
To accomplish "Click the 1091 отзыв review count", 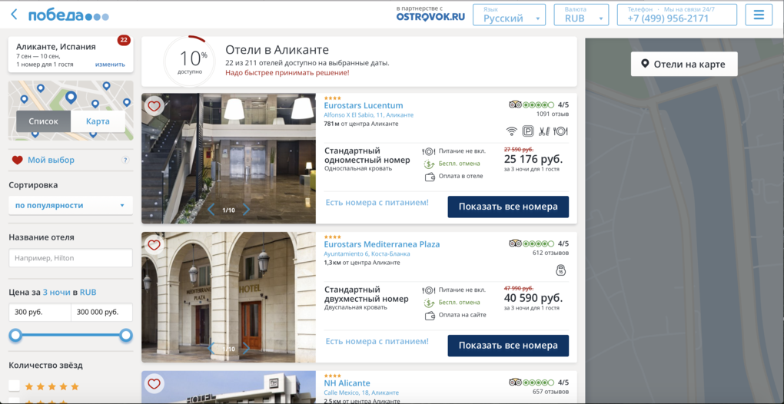I will pyautogui.click(x=553, y=114).
